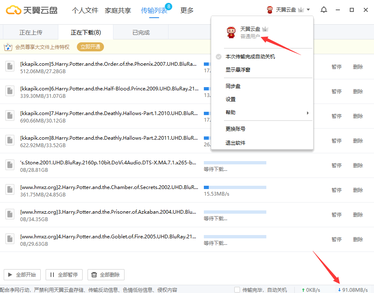Click the crown membership icon in the popup

click(x=265, y=29)
